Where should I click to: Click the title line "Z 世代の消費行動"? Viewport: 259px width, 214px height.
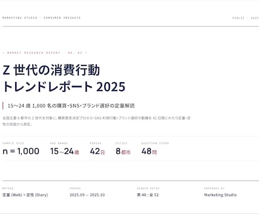click(51, 70)
